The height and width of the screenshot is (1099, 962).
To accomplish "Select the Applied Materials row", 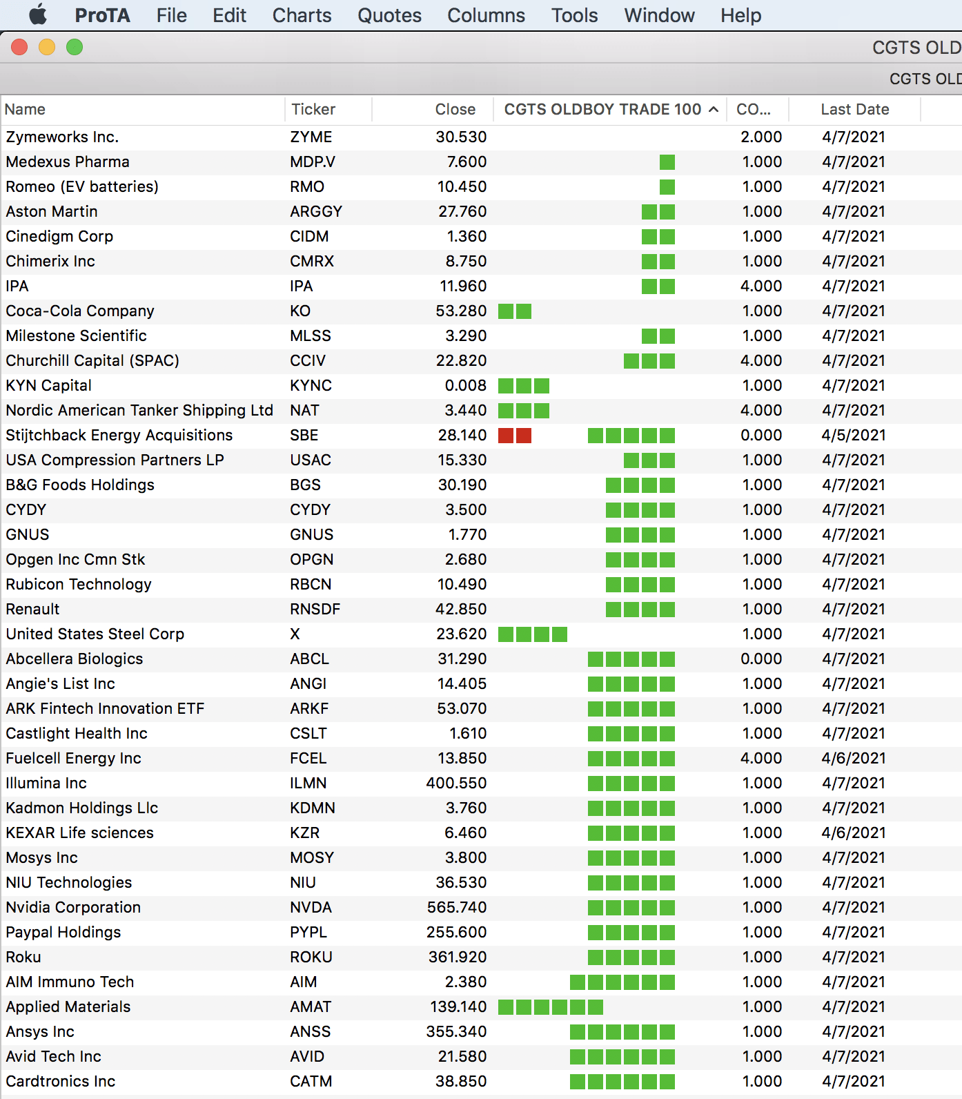I will [481, 1006].
